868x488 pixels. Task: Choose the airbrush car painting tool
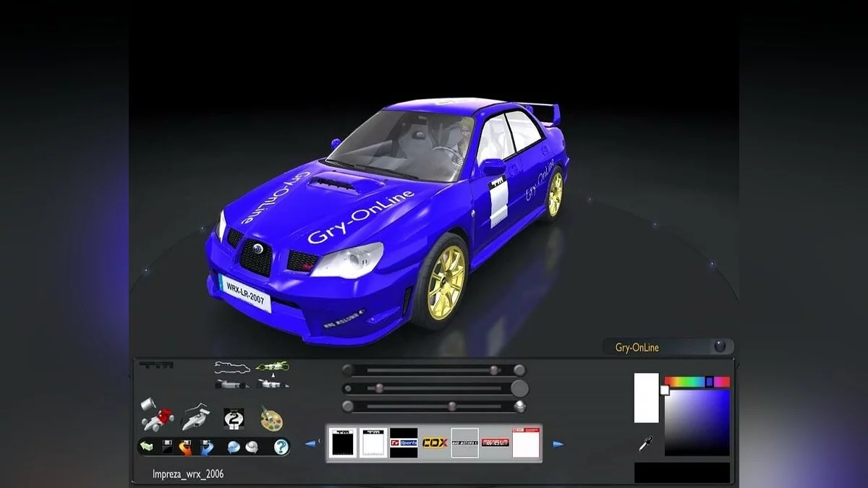195,417
